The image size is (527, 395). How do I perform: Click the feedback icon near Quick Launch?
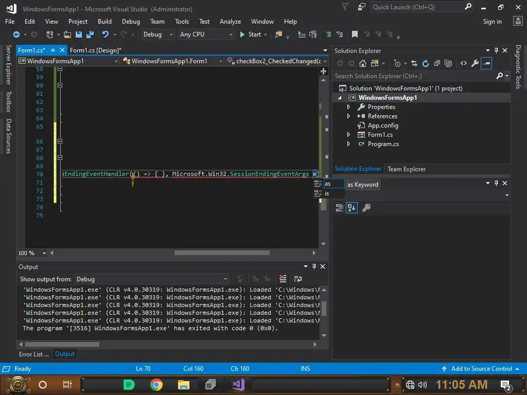click(x=362, y=7)
